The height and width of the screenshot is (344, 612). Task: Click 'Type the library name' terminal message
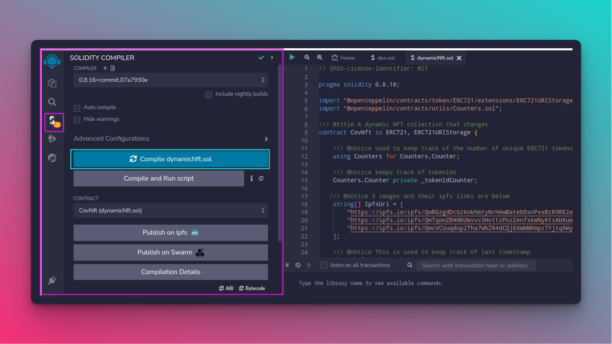coord(371,283)
